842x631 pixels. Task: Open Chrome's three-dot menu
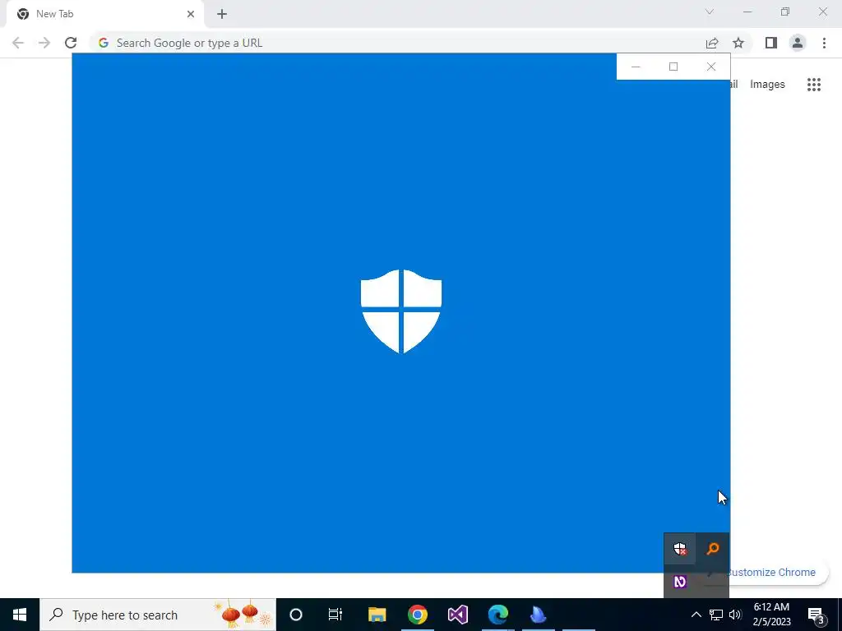pos(824,43)
